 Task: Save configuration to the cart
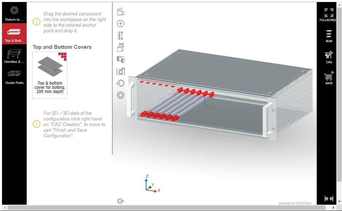329,78
